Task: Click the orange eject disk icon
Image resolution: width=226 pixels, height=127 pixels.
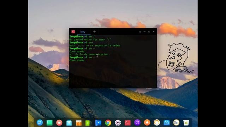Action: pos(147,123)
